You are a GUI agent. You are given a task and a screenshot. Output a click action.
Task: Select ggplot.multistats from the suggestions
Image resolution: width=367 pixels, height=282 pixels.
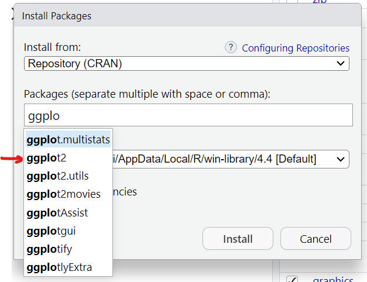(x=68, y=140)
